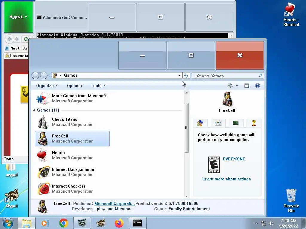Open the Organize dropdown menu

pos(47,86)
